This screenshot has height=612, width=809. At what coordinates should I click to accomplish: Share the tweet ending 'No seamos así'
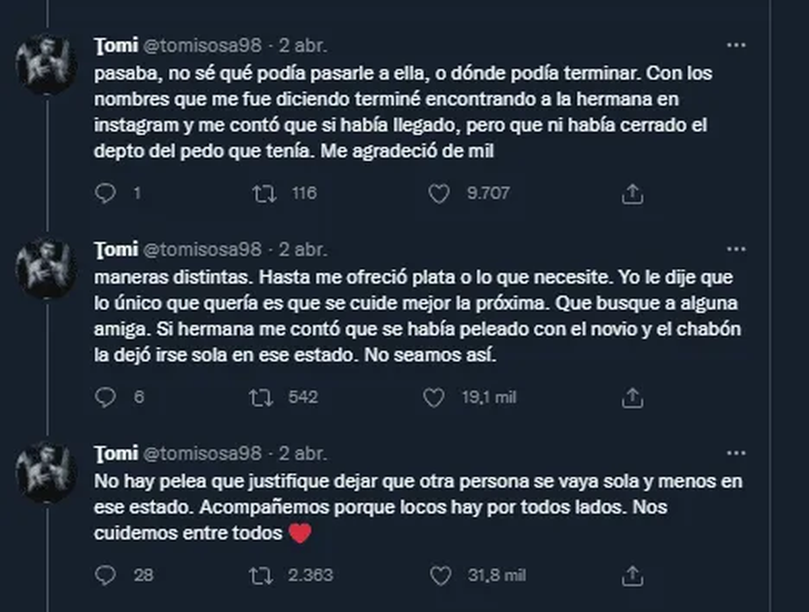click(632, 398)
